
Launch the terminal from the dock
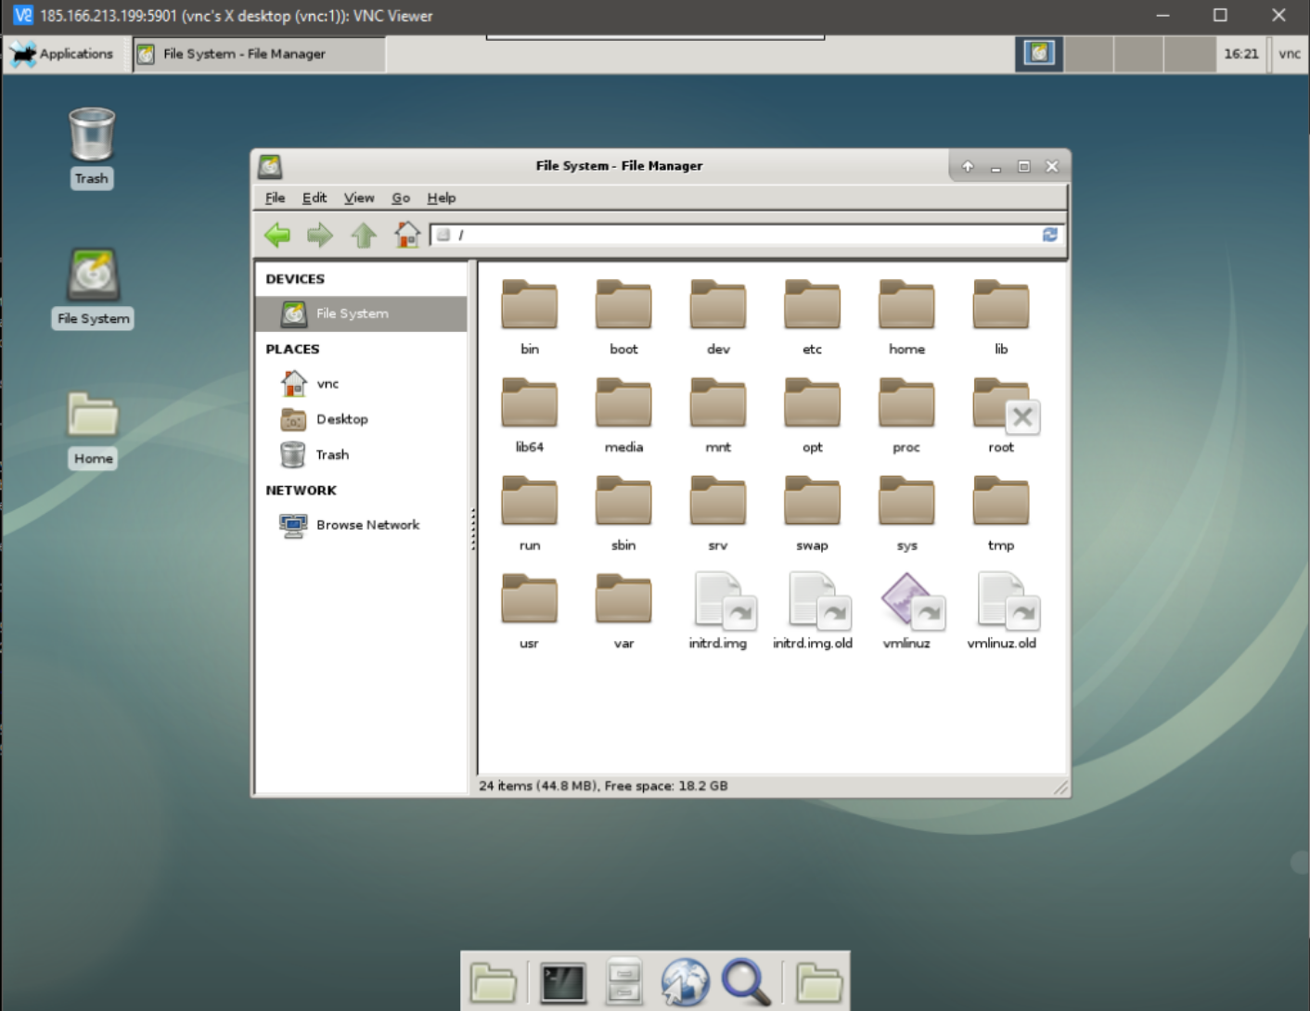(563, 982)
